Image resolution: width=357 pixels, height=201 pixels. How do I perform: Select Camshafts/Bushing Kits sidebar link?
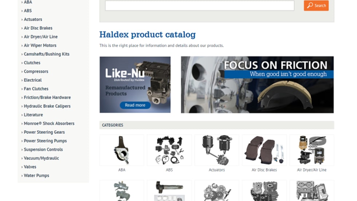(47, 54)
